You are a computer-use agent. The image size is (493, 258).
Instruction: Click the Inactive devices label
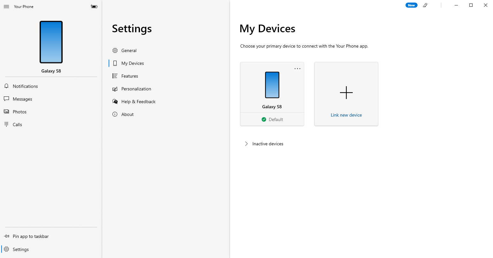268,144
